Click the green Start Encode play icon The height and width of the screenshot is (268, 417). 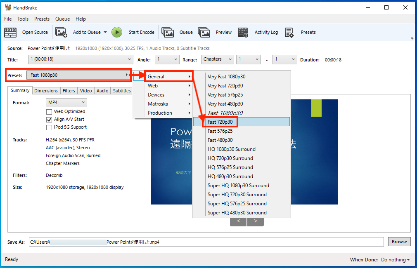117,32
